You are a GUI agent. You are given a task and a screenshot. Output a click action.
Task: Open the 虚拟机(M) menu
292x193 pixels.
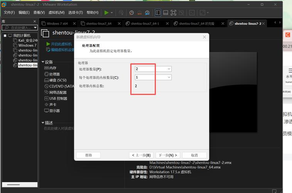[x=56, y=12]
